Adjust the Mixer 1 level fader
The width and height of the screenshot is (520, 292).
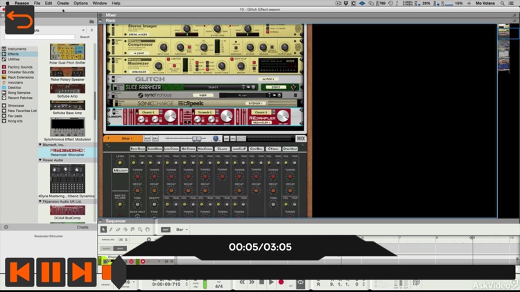coord(196,138)
